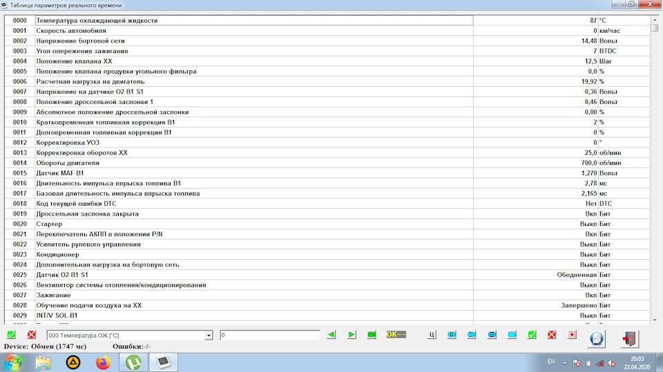
Task: Select row 'INT/V SOL-B1'
Action: [x=327, y=316]
